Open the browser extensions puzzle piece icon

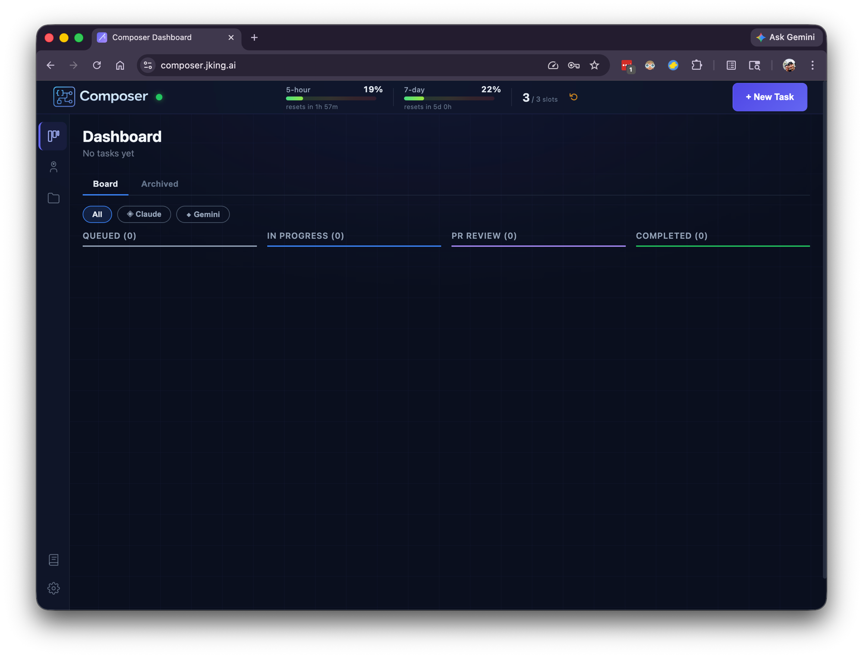click(696, 65)
